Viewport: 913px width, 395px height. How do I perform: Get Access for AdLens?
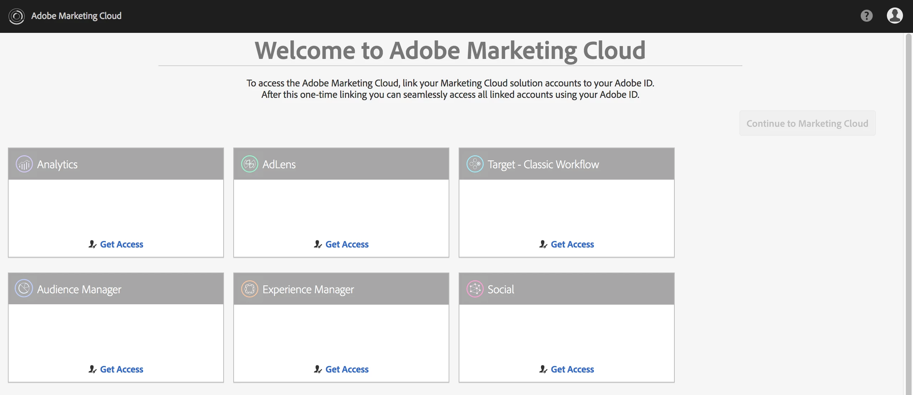click(x=347, y=244)
